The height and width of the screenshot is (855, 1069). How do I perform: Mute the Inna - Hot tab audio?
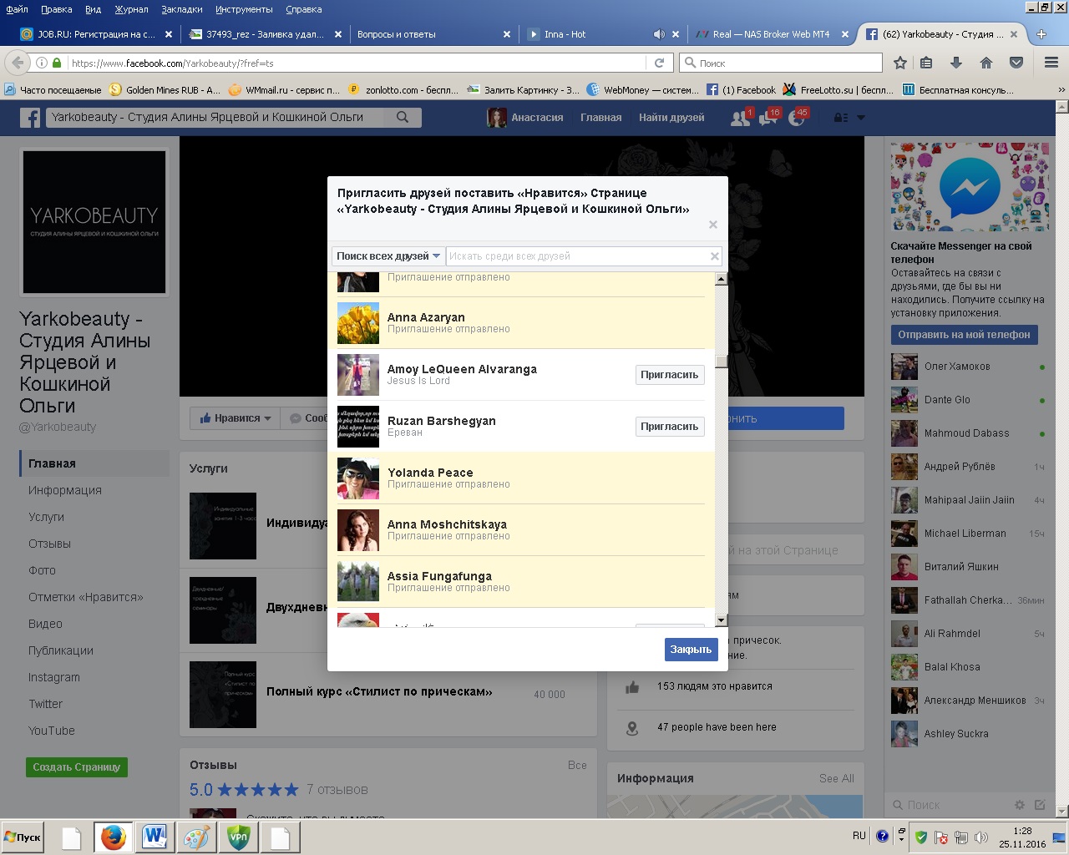[658, 34]
